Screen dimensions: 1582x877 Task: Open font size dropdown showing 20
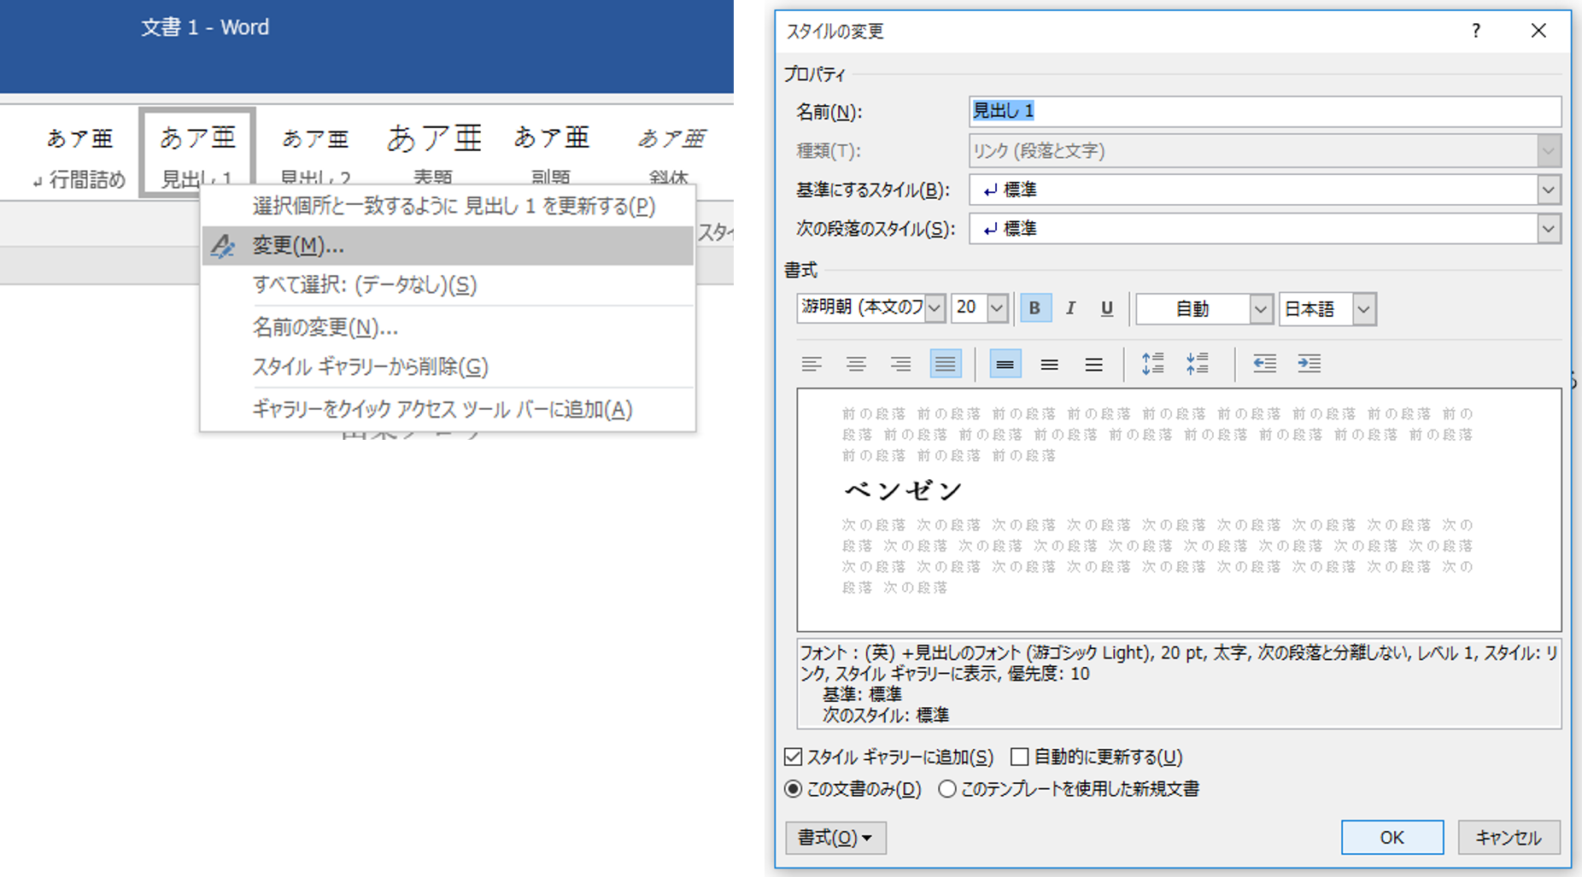tap(997, 308)
